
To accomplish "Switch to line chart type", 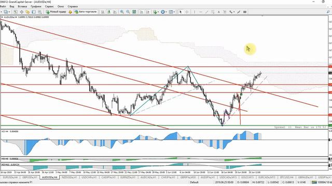I will (115, 12).
